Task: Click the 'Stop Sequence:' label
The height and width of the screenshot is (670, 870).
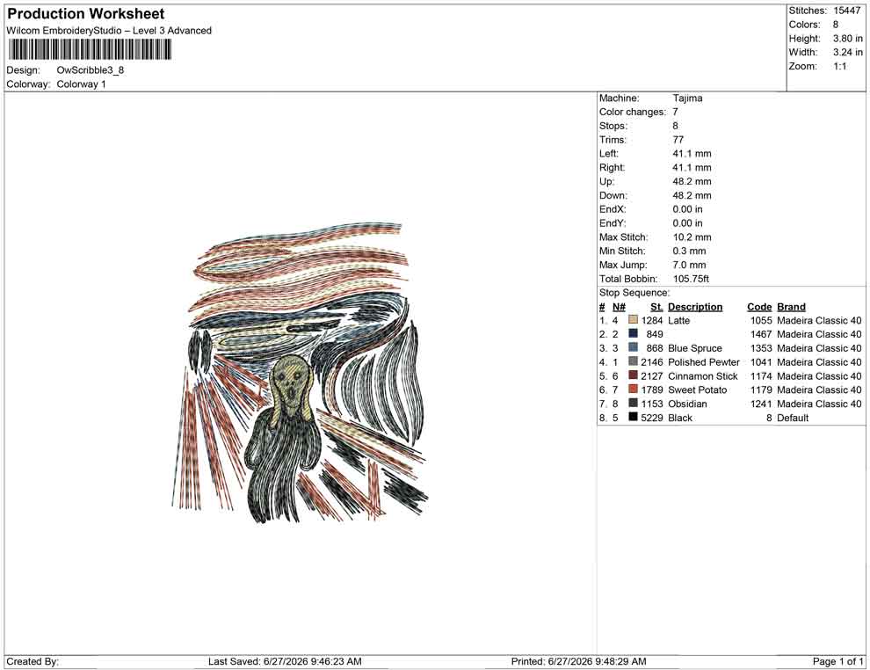Action: tap(634, 293)
